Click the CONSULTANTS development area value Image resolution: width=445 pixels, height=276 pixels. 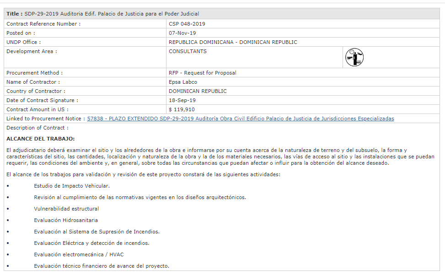pos(188,51)
